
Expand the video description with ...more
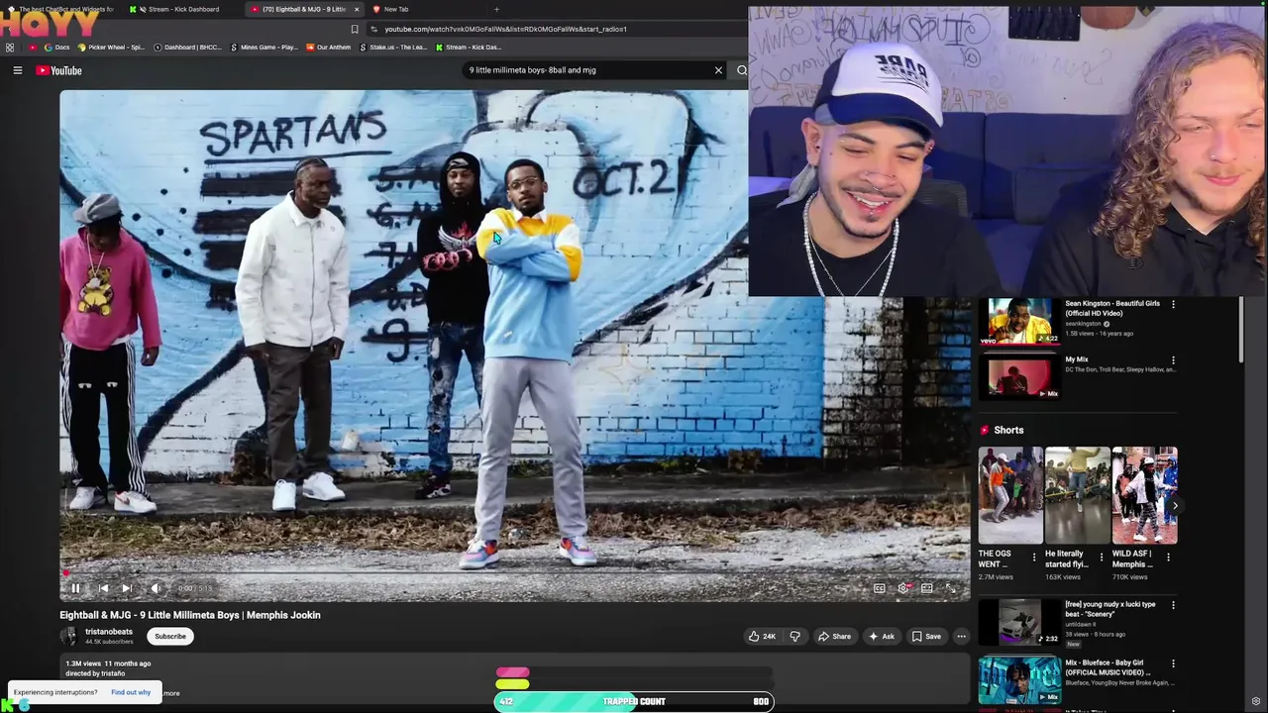(169, 693)
